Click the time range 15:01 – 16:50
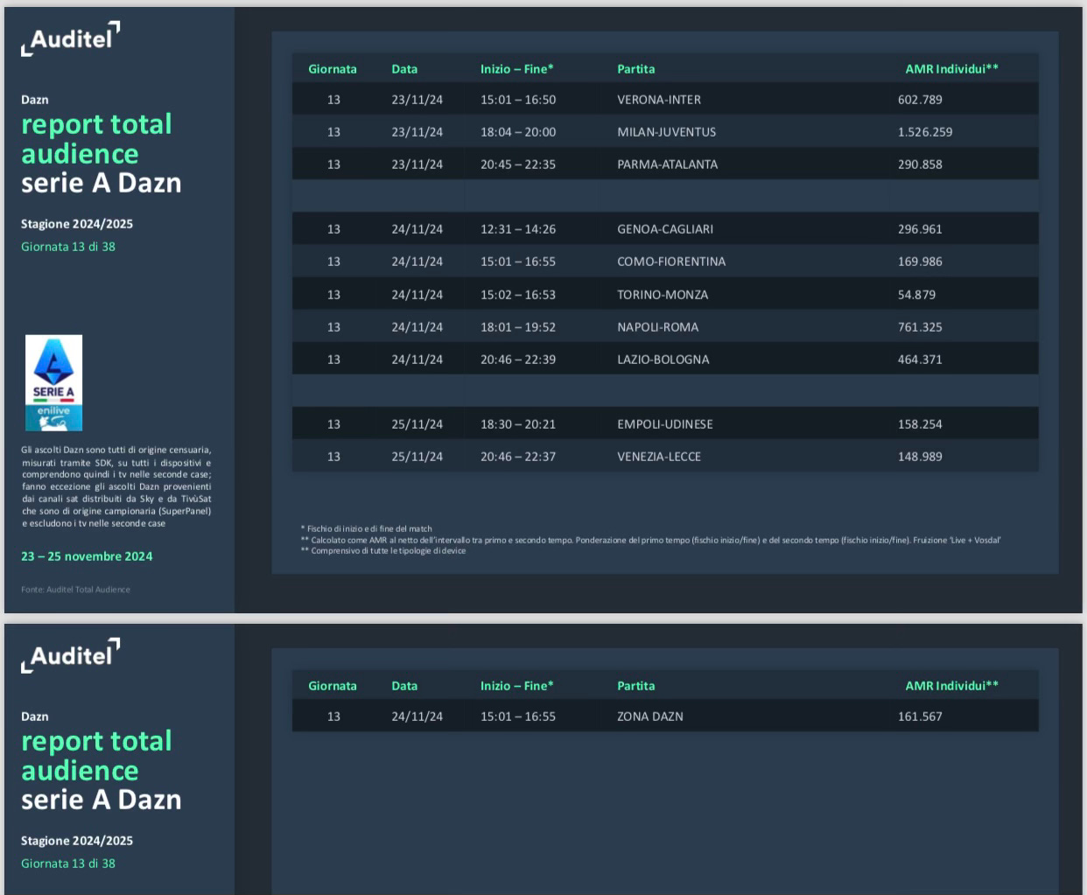The height and width of the screenshot is (895, 1087). coord(518,100)
